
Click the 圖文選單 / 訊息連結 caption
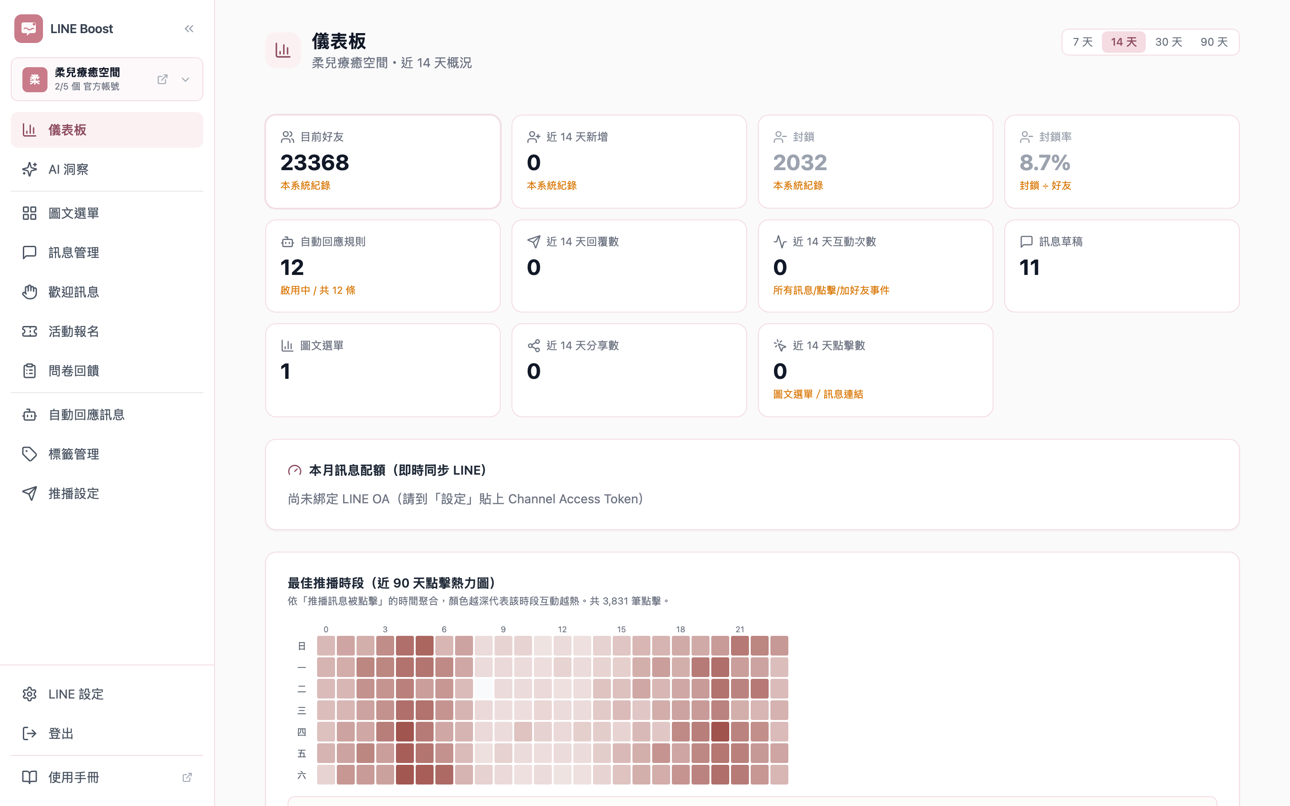pyautogui.click(x=818, y=394)
